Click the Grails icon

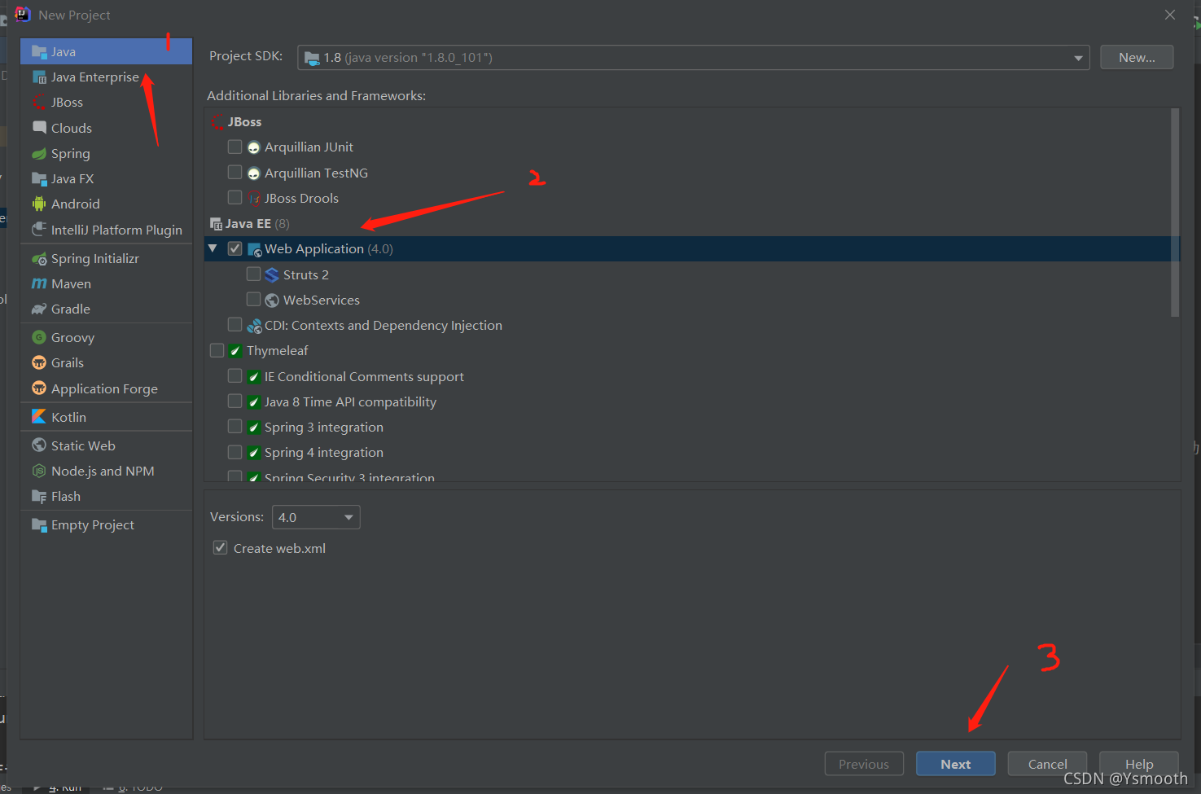tap(39, 363)
